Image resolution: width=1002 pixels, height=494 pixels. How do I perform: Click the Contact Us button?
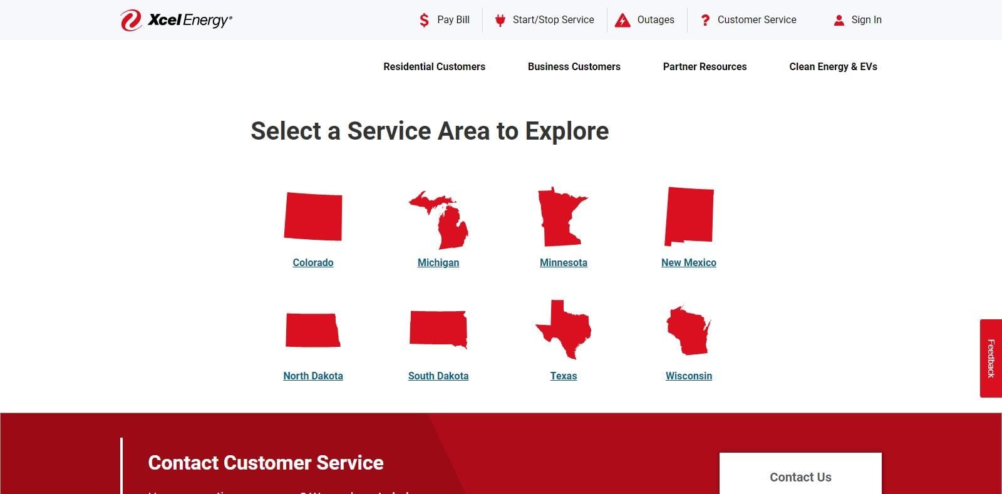(x=800, y=474)
